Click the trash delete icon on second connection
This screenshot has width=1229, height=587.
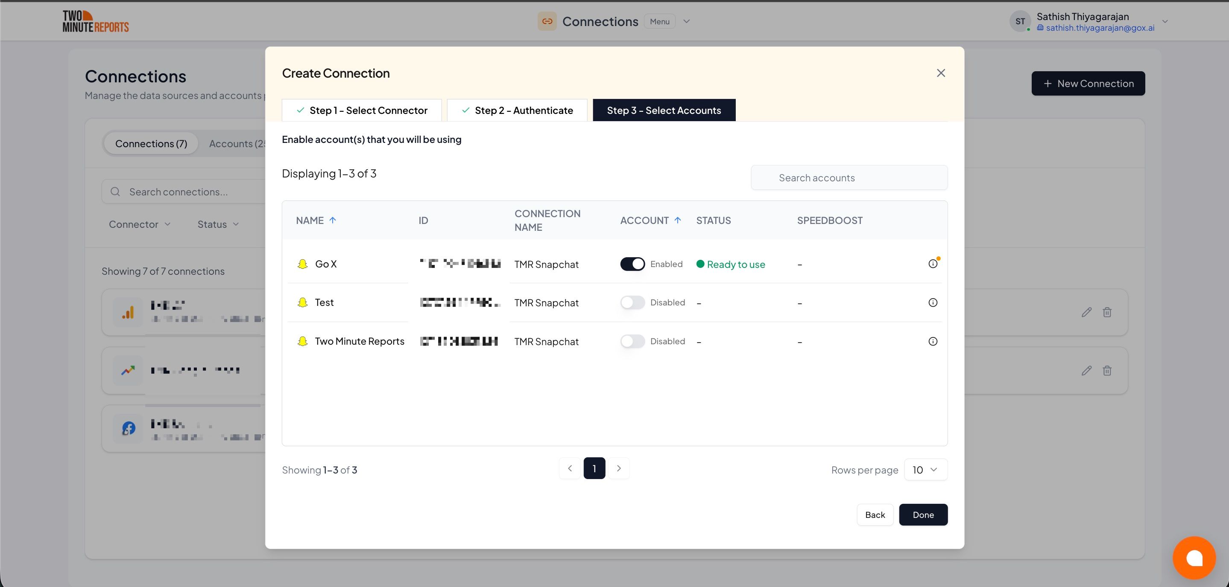(1107, 370)
